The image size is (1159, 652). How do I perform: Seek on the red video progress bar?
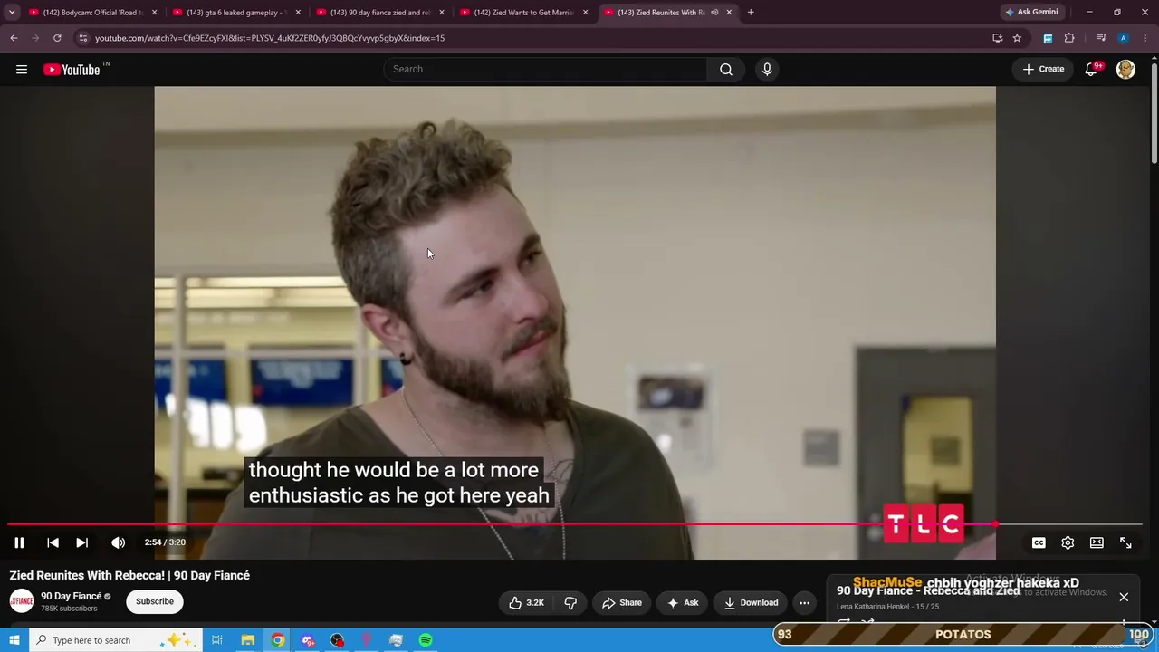tap(574, 524)
